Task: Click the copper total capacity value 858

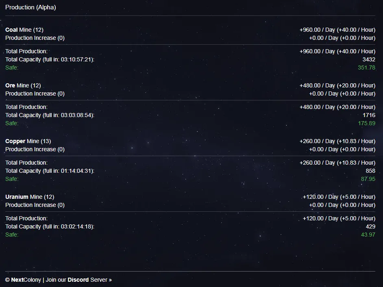Action: click(x=370, y=171)
